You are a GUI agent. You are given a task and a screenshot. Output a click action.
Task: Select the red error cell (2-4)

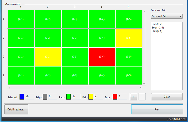point(102,57)
